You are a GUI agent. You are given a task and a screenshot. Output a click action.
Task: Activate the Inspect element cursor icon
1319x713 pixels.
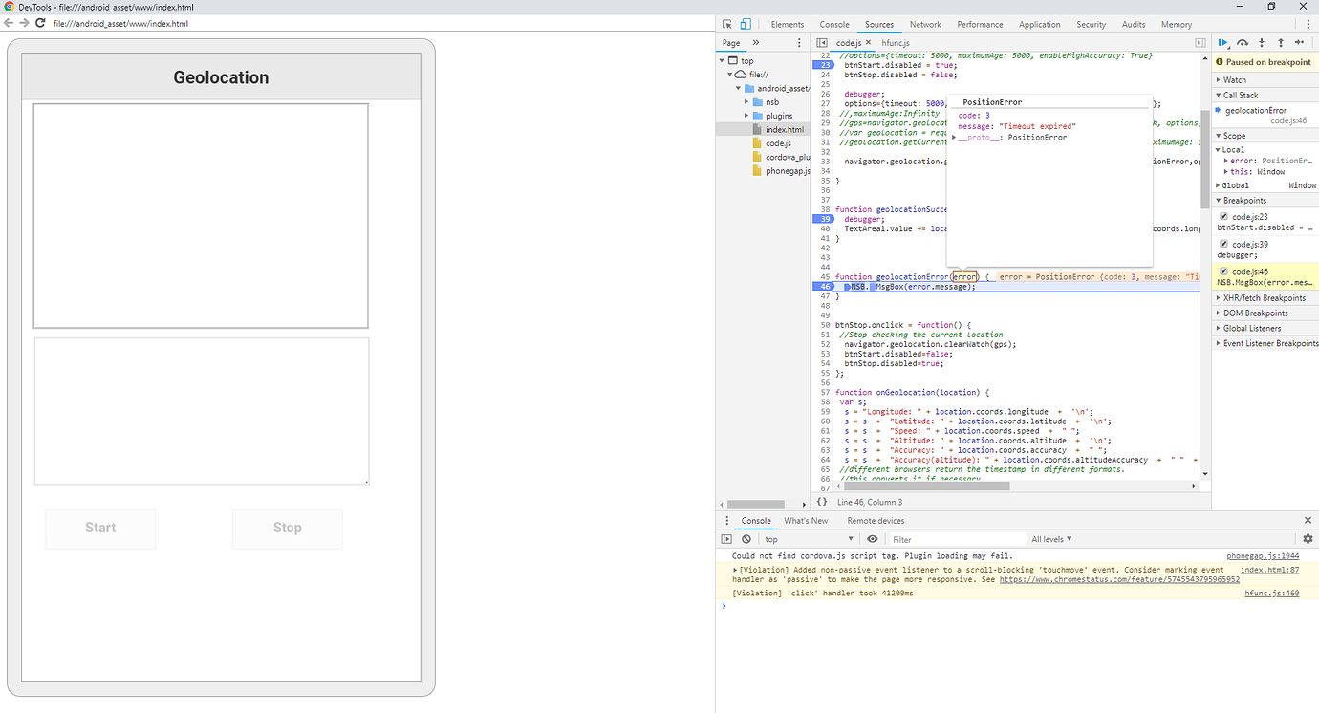click(x=725, y=22)
